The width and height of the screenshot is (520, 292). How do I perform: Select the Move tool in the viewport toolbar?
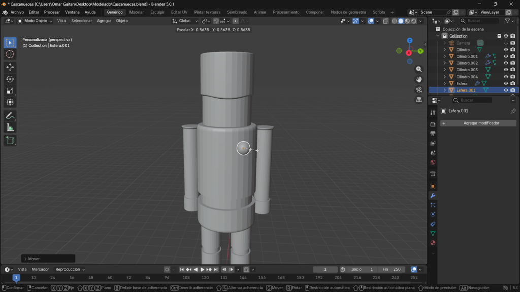pos(10,67)
